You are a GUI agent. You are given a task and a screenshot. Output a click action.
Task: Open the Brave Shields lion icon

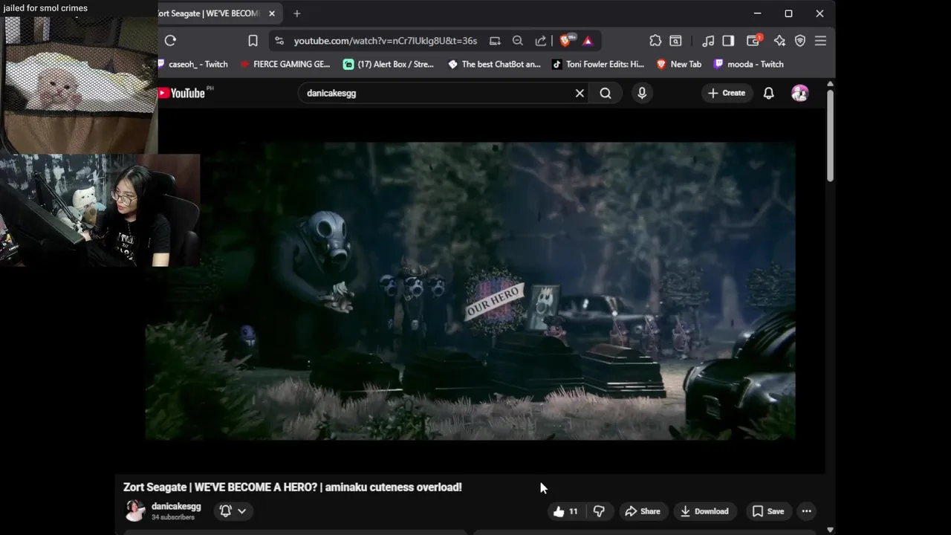coord(566,41)
